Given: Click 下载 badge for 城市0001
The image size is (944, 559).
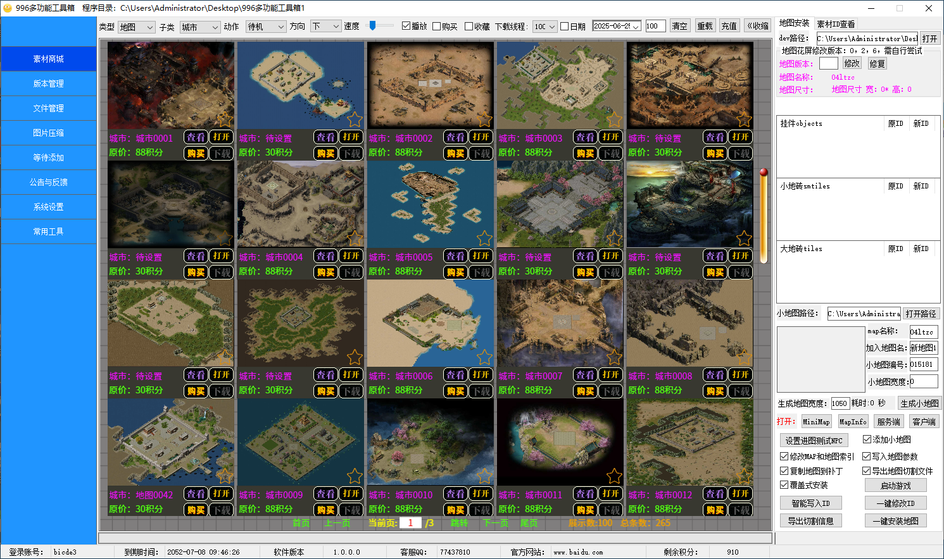Looking at the screenshot, I should (222, 153).
